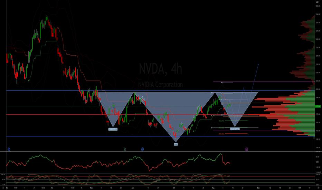Screen dimensions: 322x190
Task: Open the USD currency selector
Action: [x=317, y=2]
